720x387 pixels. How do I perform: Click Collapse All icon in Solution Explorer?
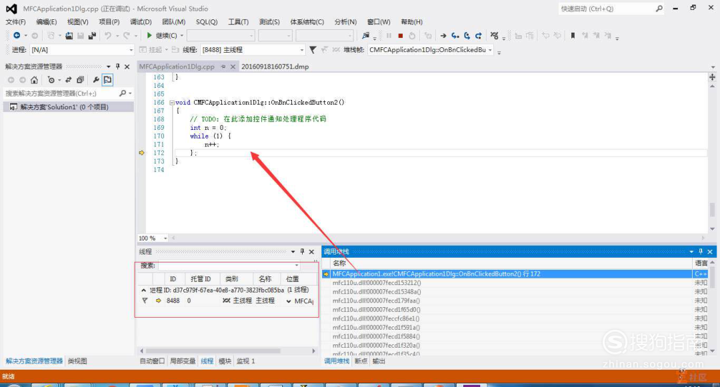81,80
